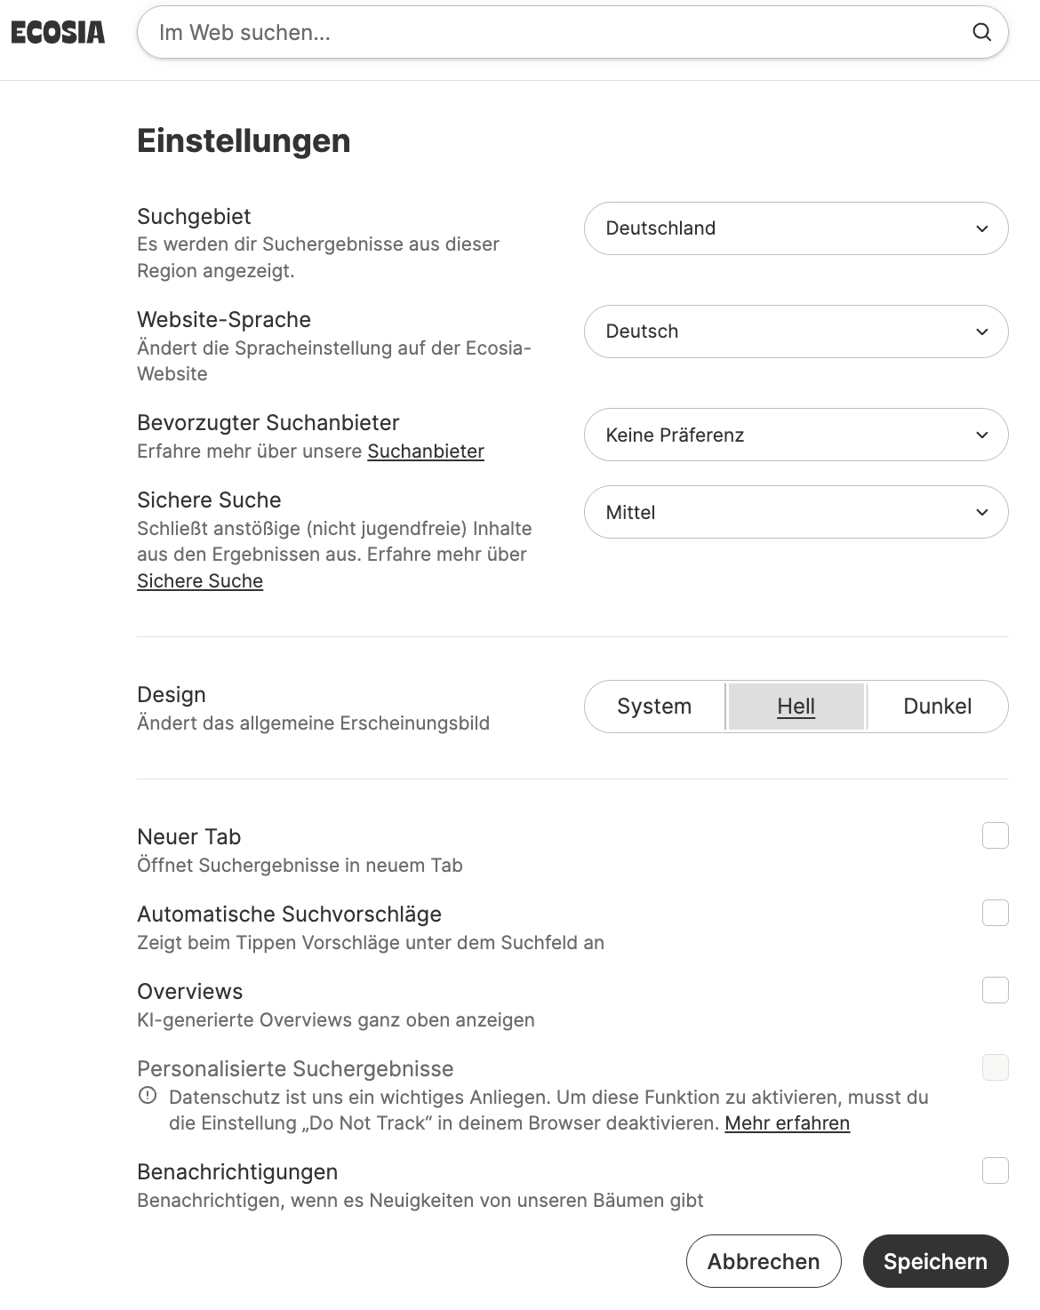
Task: Open the Suchgebiet dropdown showing Deutschland
Action: point(796,228)
